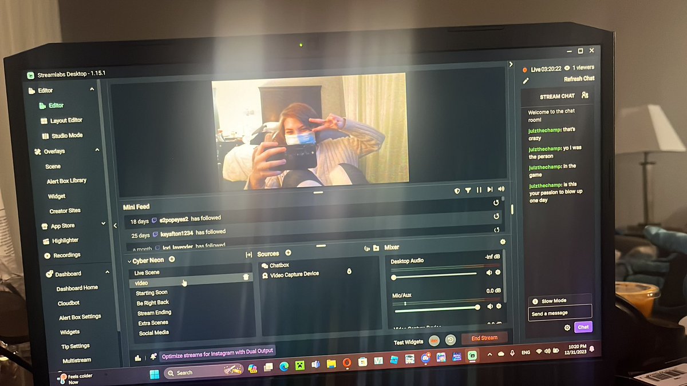Mute Mic/Aux speaker icon
The width and height of the screenshot is (687, 386).
(x=490, y=307)
